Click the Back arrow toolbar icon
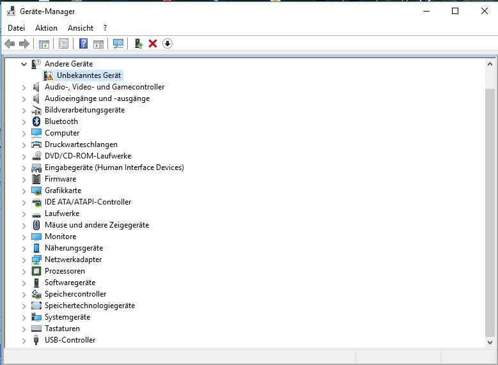This screenshot has width=498, height=365. click(x=10, y=43)
